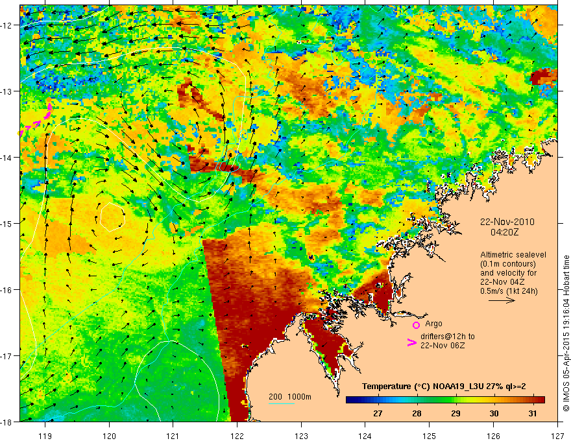Image resolution: width=571 pixels, height=441 pixels.
Task: Click the latitude -15 axis label
Action: (6, 223)
